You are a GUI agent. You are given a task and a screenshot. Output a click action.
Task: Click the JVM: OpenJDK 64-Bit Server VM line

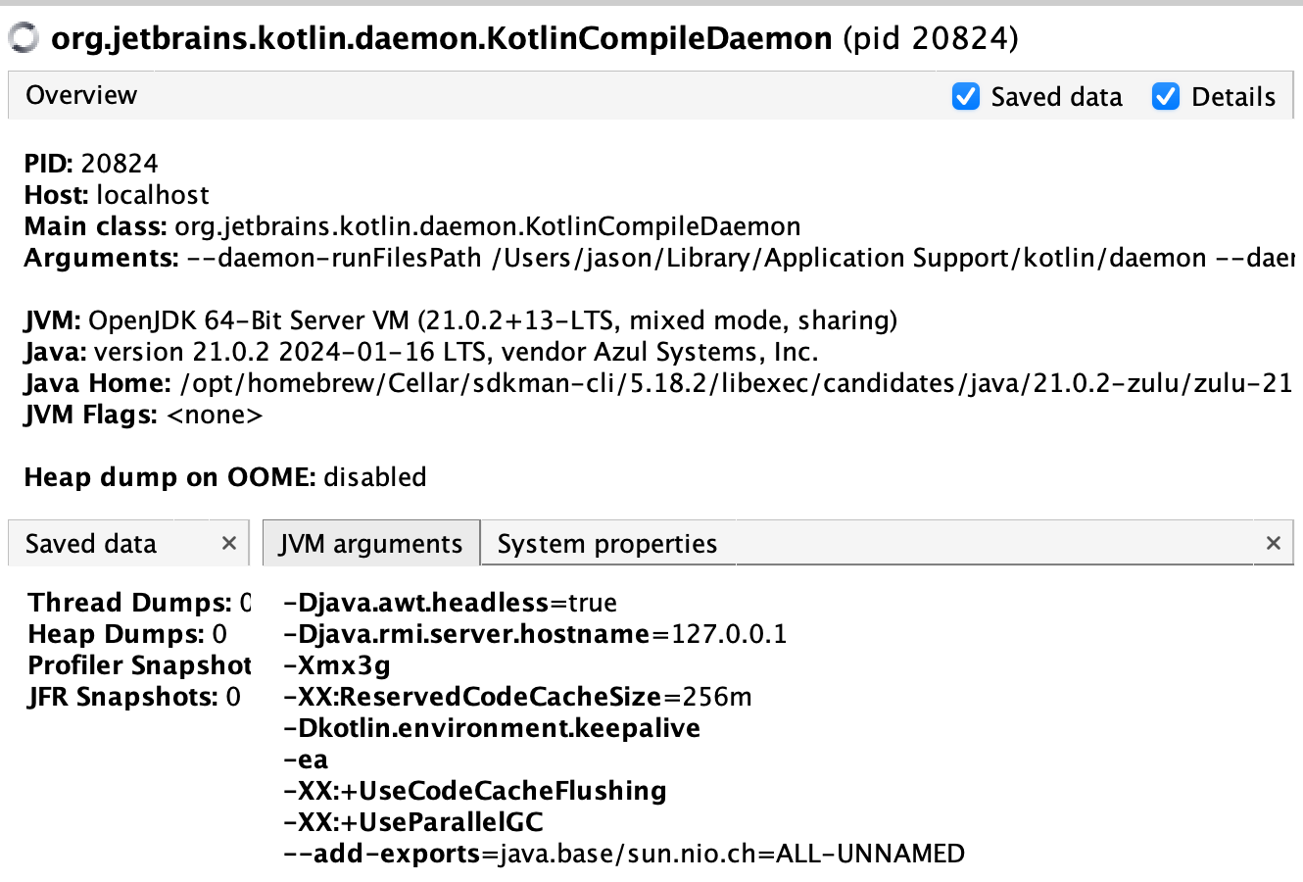pyautogui.click(x=461, y=320)
